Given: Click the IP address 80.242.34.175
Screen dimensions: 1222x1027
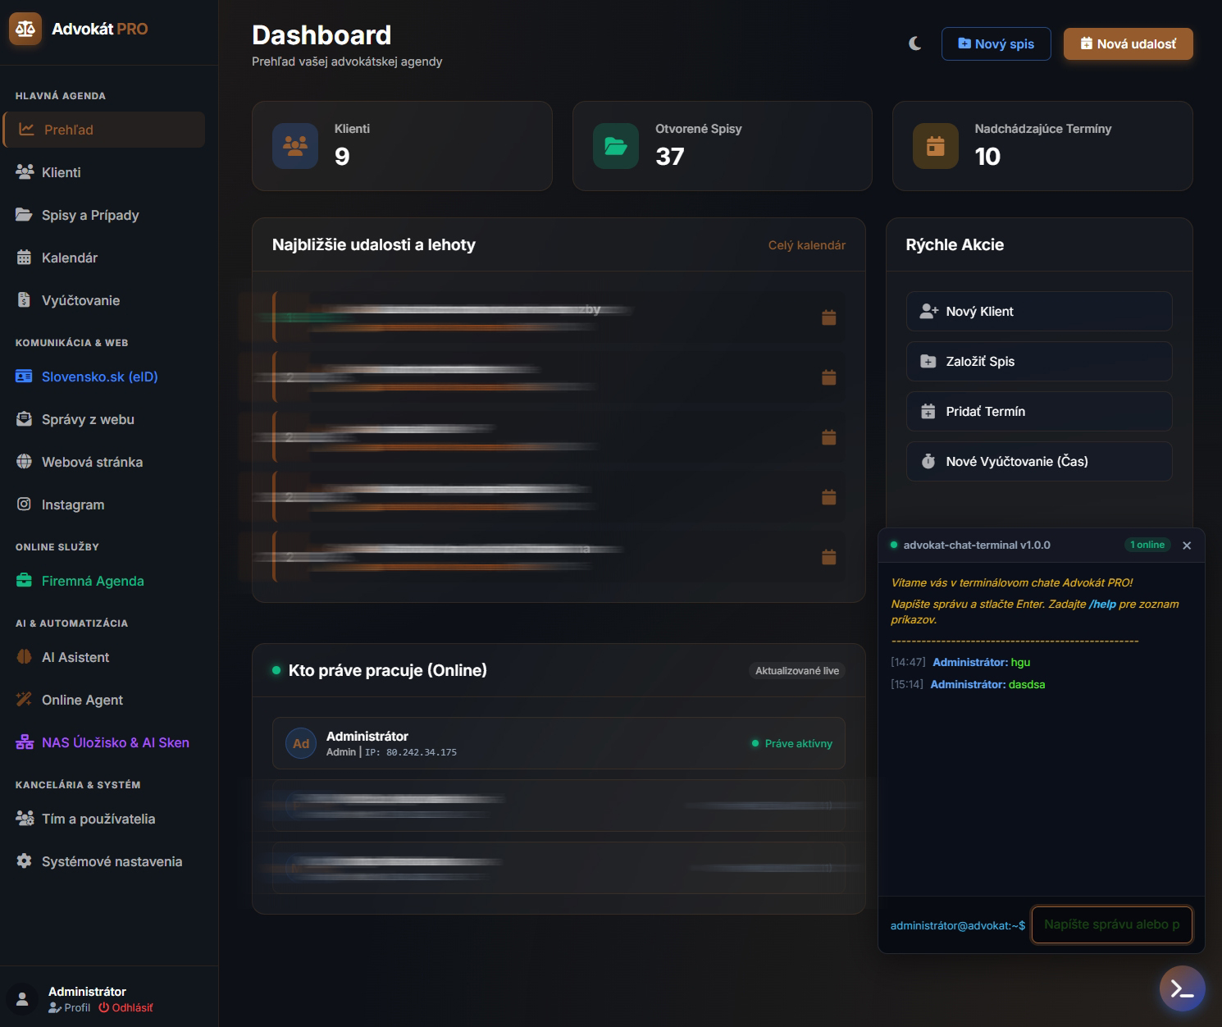Looking at the screenshot, I should click(x=422, y=752).
